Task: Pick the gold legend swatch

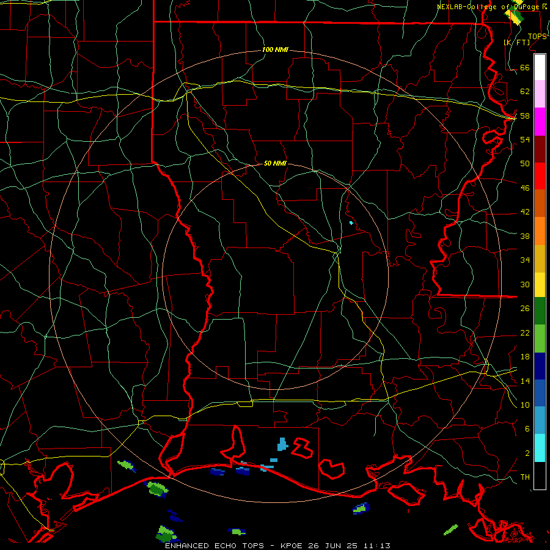Action: 540,258
